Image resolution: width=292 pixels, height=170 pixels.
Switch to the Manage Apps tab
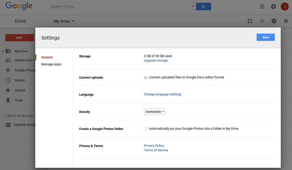[x=51, y=64]
